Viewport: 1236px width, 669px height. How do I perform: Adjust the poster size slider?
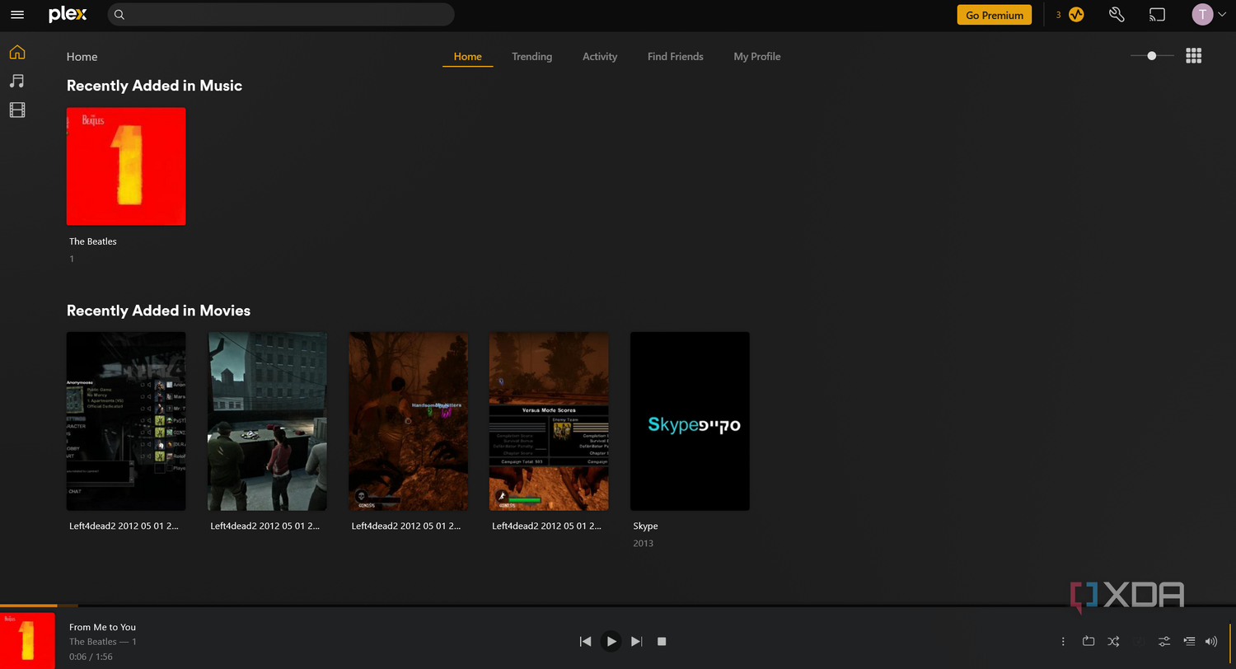[x=1152, y=56]
